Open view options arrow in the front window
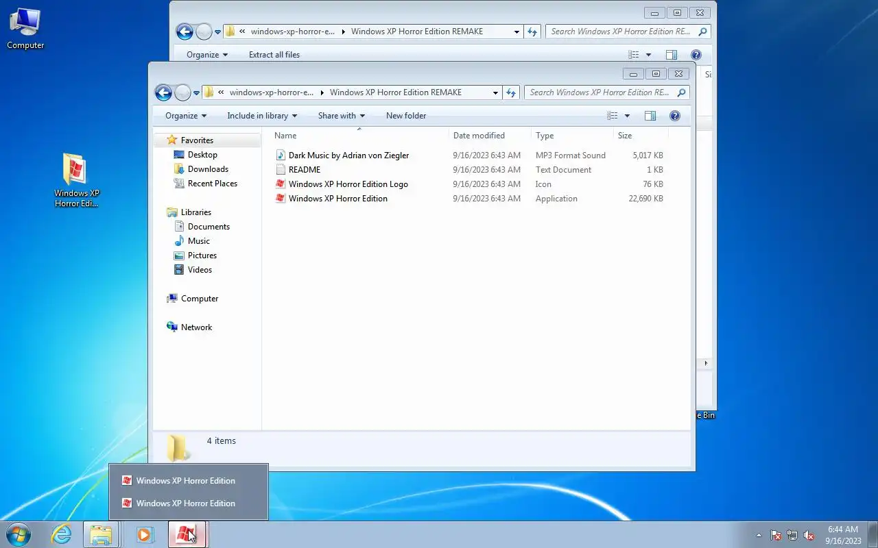Screen dimensions: 878x548 click(x=627, y=116)
